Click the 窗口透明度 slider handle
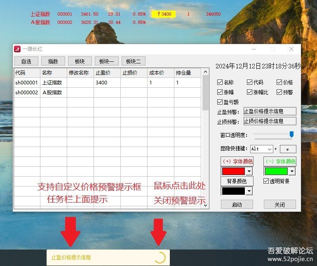 291,134
